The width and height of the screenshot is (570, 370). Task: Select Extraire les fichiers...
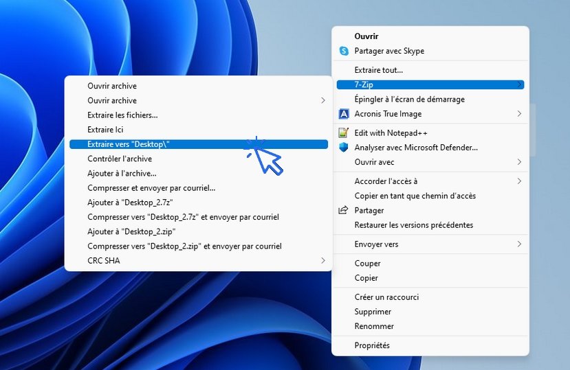coord(199,115)
